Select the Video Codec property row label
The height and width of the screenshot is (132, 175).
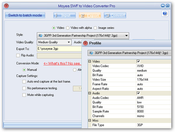101,66
